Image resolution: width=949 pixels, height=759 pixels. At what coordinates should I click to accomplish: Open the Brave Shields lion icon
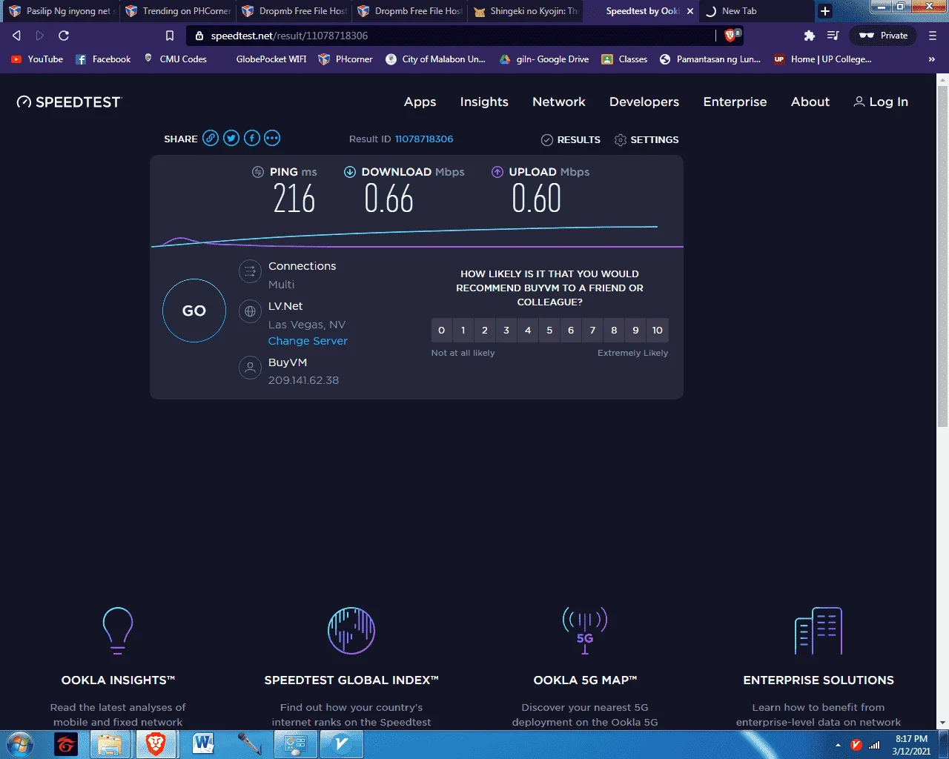coord(731,36)
